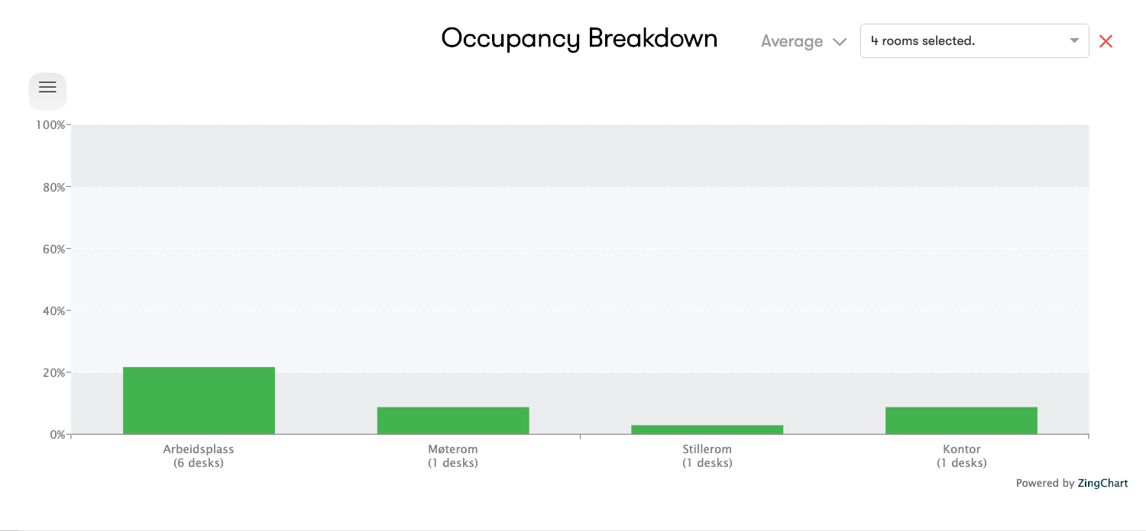Click the Average label text
Viewport: 1146px width, 531px height.
point(792,42)
